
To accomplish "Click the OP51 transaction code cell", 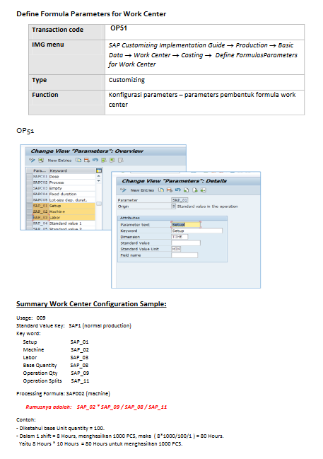I will coord(204,32).
